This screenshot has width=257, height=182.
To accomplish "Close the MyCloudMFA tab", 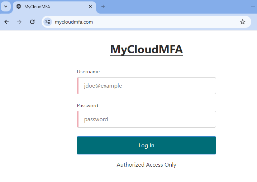I will tap(90, 6).
